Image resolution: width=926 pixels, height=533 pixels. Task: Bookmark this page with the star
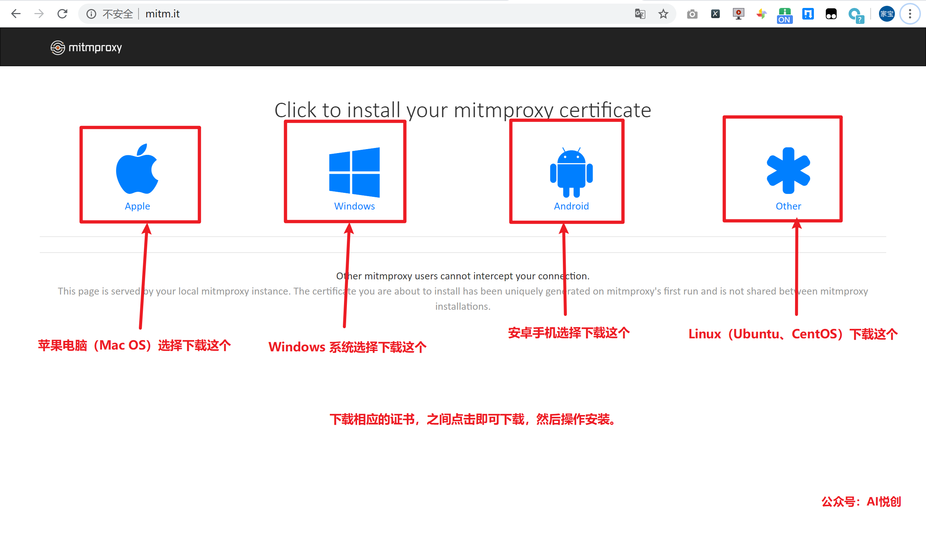click(x=663, y=14)
